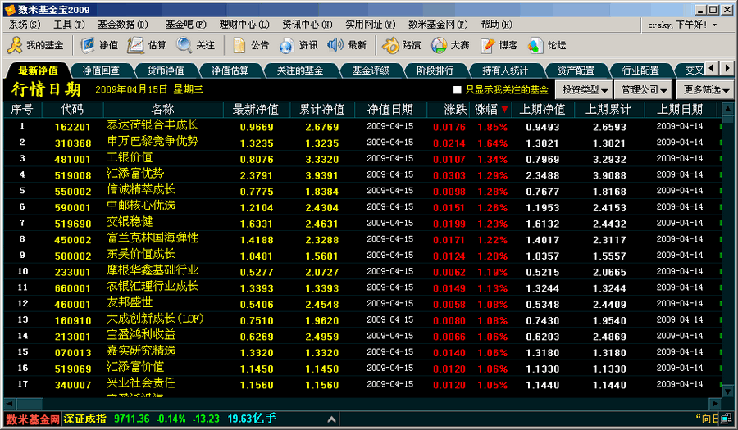
Task: Click 最新净值 column header
Action: [256, 110]
